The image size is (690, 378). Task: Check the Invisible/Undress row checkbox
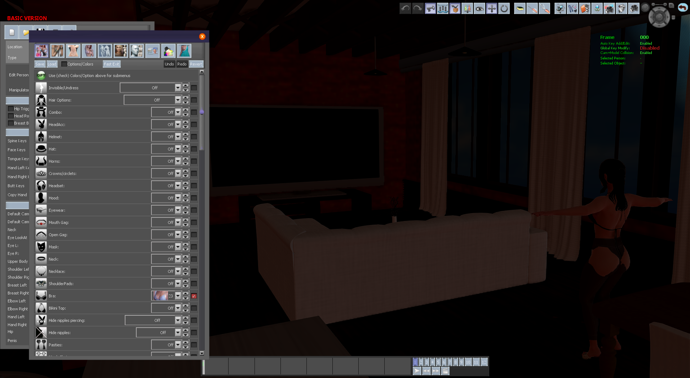click(x=194, y=88)
